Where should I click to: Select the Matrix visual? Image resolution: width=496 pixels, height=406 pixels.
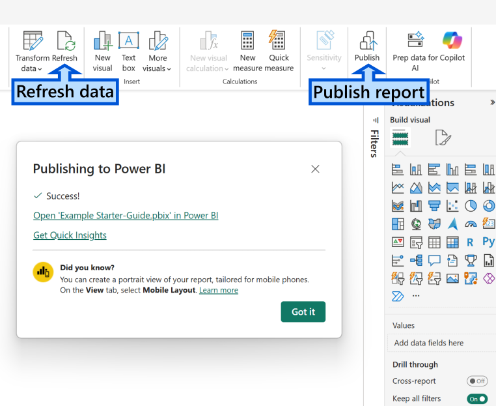(452, 242)
